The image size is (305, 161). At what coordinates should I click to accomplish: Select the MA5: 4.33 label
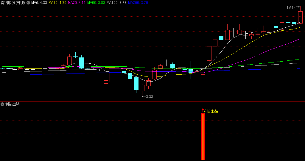point(39,3)
